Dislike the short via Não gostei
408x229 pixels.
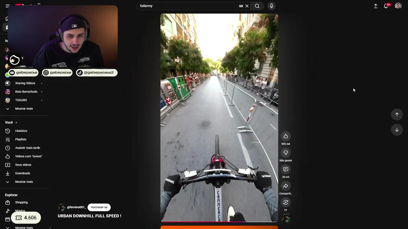(x=286, y=153)
